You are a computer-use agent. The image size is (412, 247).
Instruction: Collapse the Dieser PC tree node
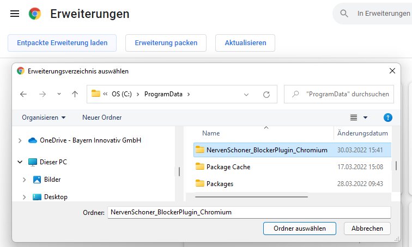click(x=20, y=162)
